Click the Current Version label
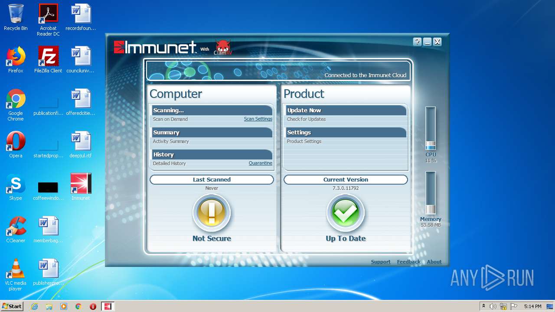Image resolution: width=555 pixels, height=312 pixels. 346,179
